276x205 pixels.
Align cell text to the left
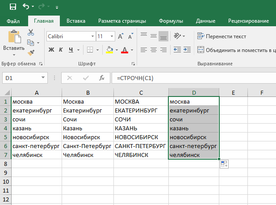[x=144, y=50]
